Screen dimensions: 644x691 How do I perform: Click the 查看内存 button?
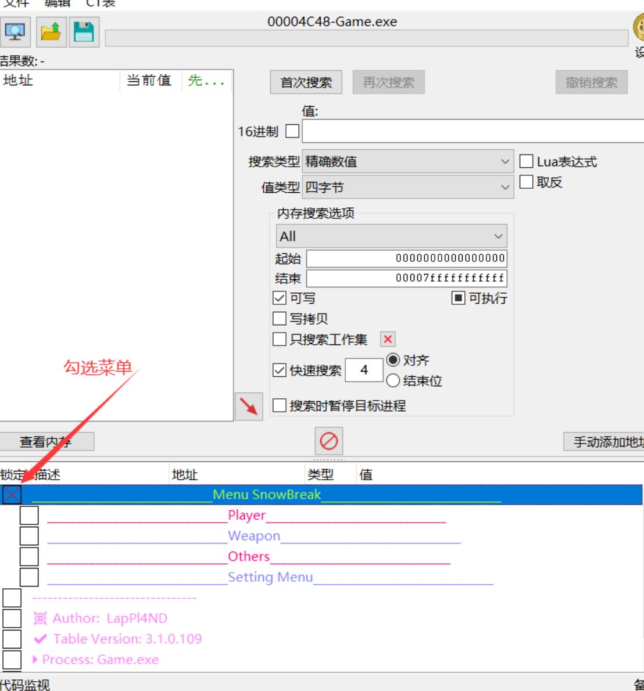pos(46,441)
